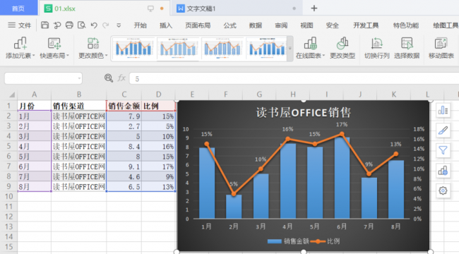
Task: Open the 公式 ribbon tab
Action: 229,25
